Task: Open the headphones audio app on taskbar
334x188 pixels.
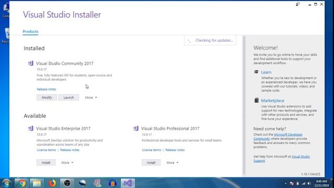Action: pyautogui.click(x=113, y=183)
